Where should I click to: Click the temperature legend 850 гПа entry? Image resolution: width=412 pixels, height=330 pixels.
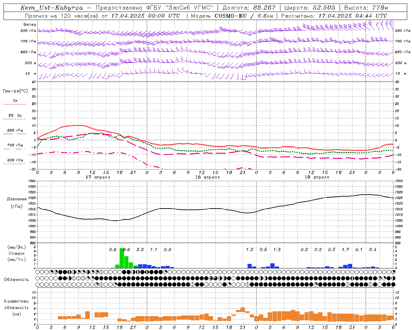(15, 131)
